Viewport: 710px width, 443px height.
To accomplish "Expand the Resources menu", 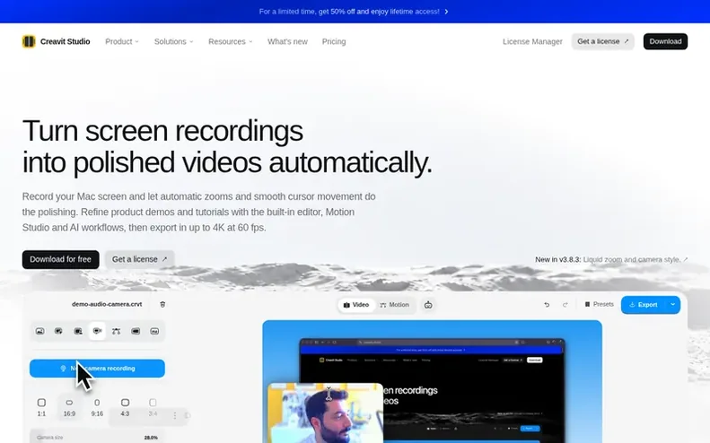I will [x=230, y=41].
